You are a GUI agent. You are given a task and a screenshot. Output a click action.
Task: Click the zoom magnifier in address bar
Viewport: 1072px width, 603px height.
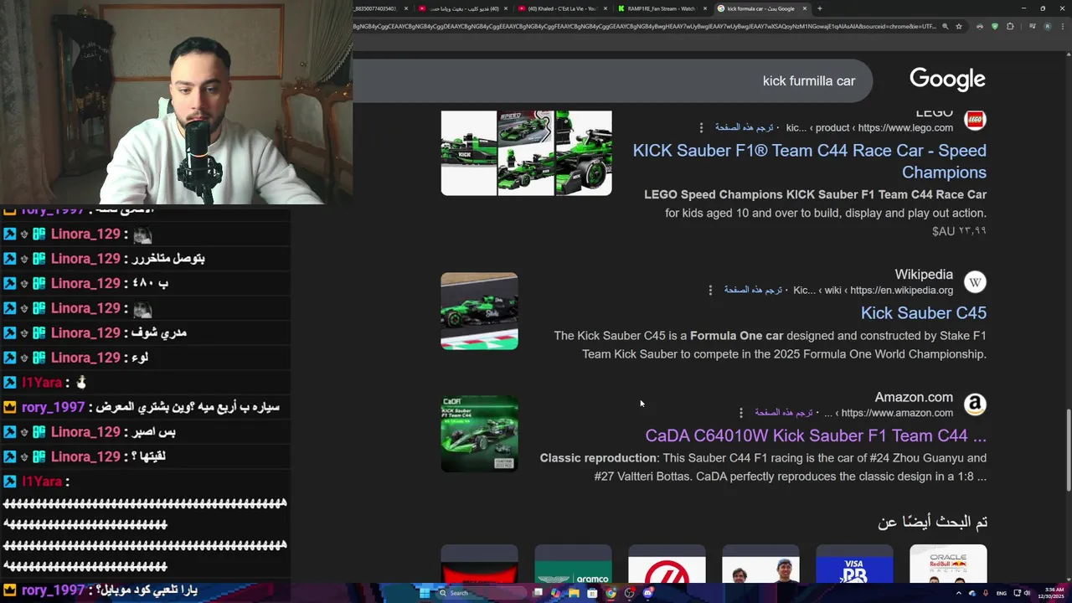coord(945,27)
